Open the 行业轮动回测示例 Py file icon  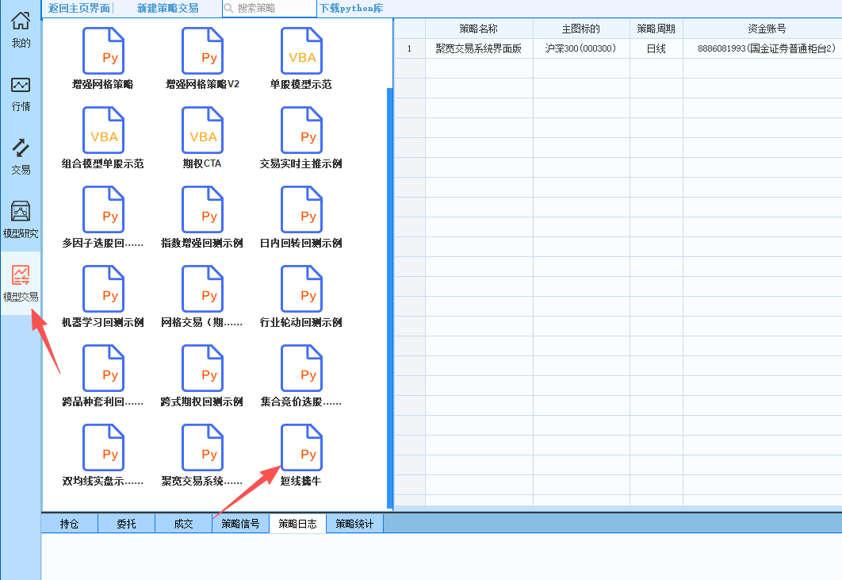tap(301, 289)
